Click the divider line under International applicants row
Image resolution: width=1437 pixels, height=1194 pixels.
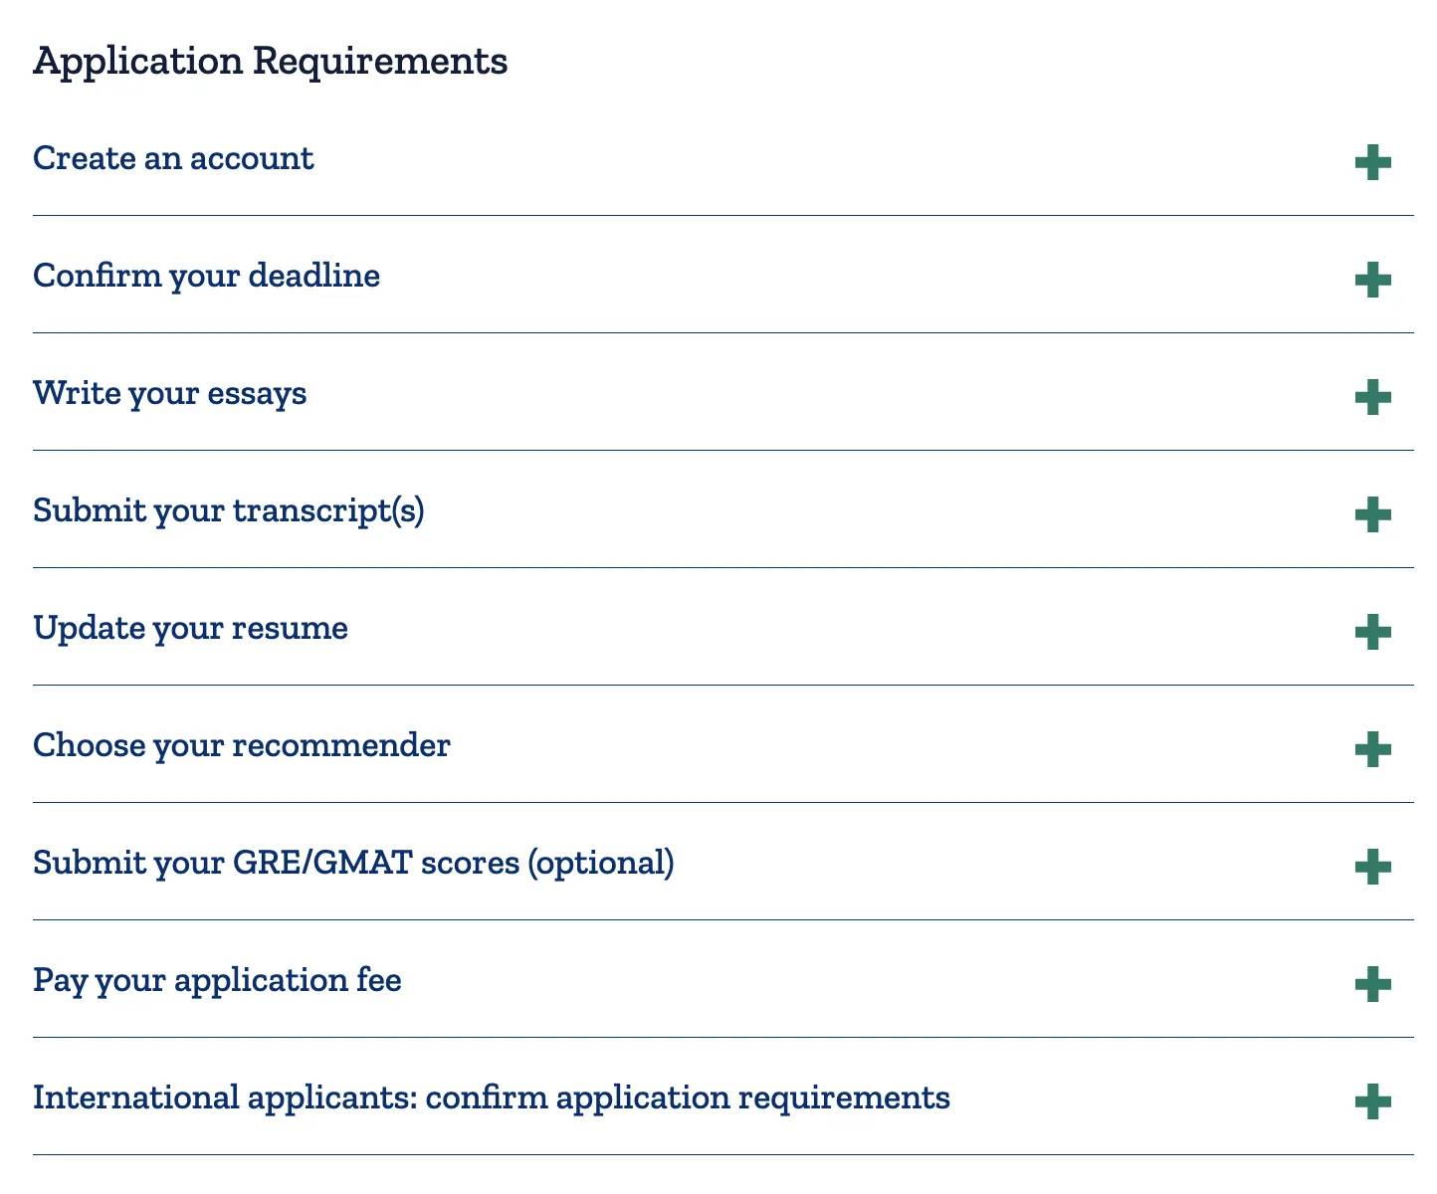click(x=722, y=1154)
